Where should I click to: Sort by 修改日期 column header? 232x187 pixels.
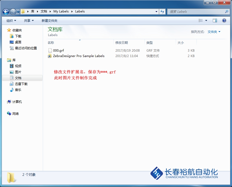pyautogui.click(x=122, y=43)
